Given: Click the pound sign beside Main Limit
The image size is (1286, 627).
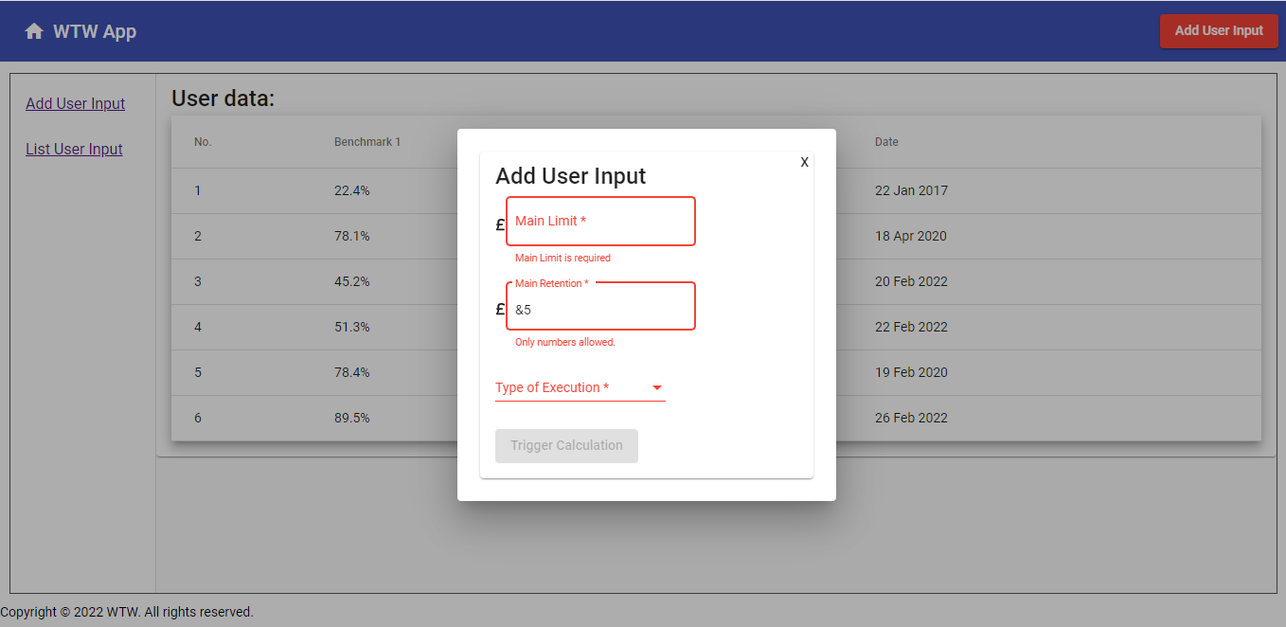Looking at the screenshot, I should pos(500,225).
